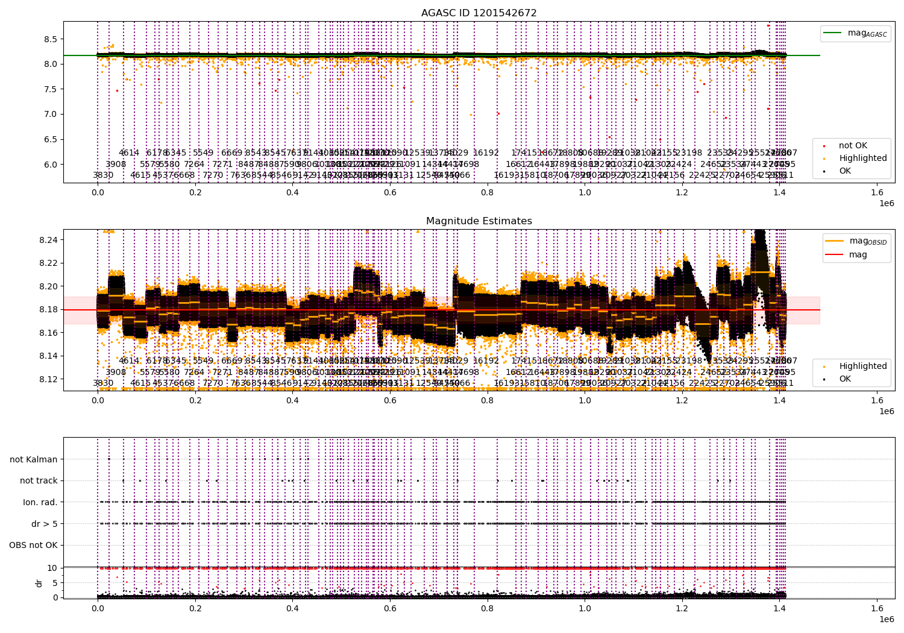Click OBSID label 23198 in the top plot

tap(689, 153)
